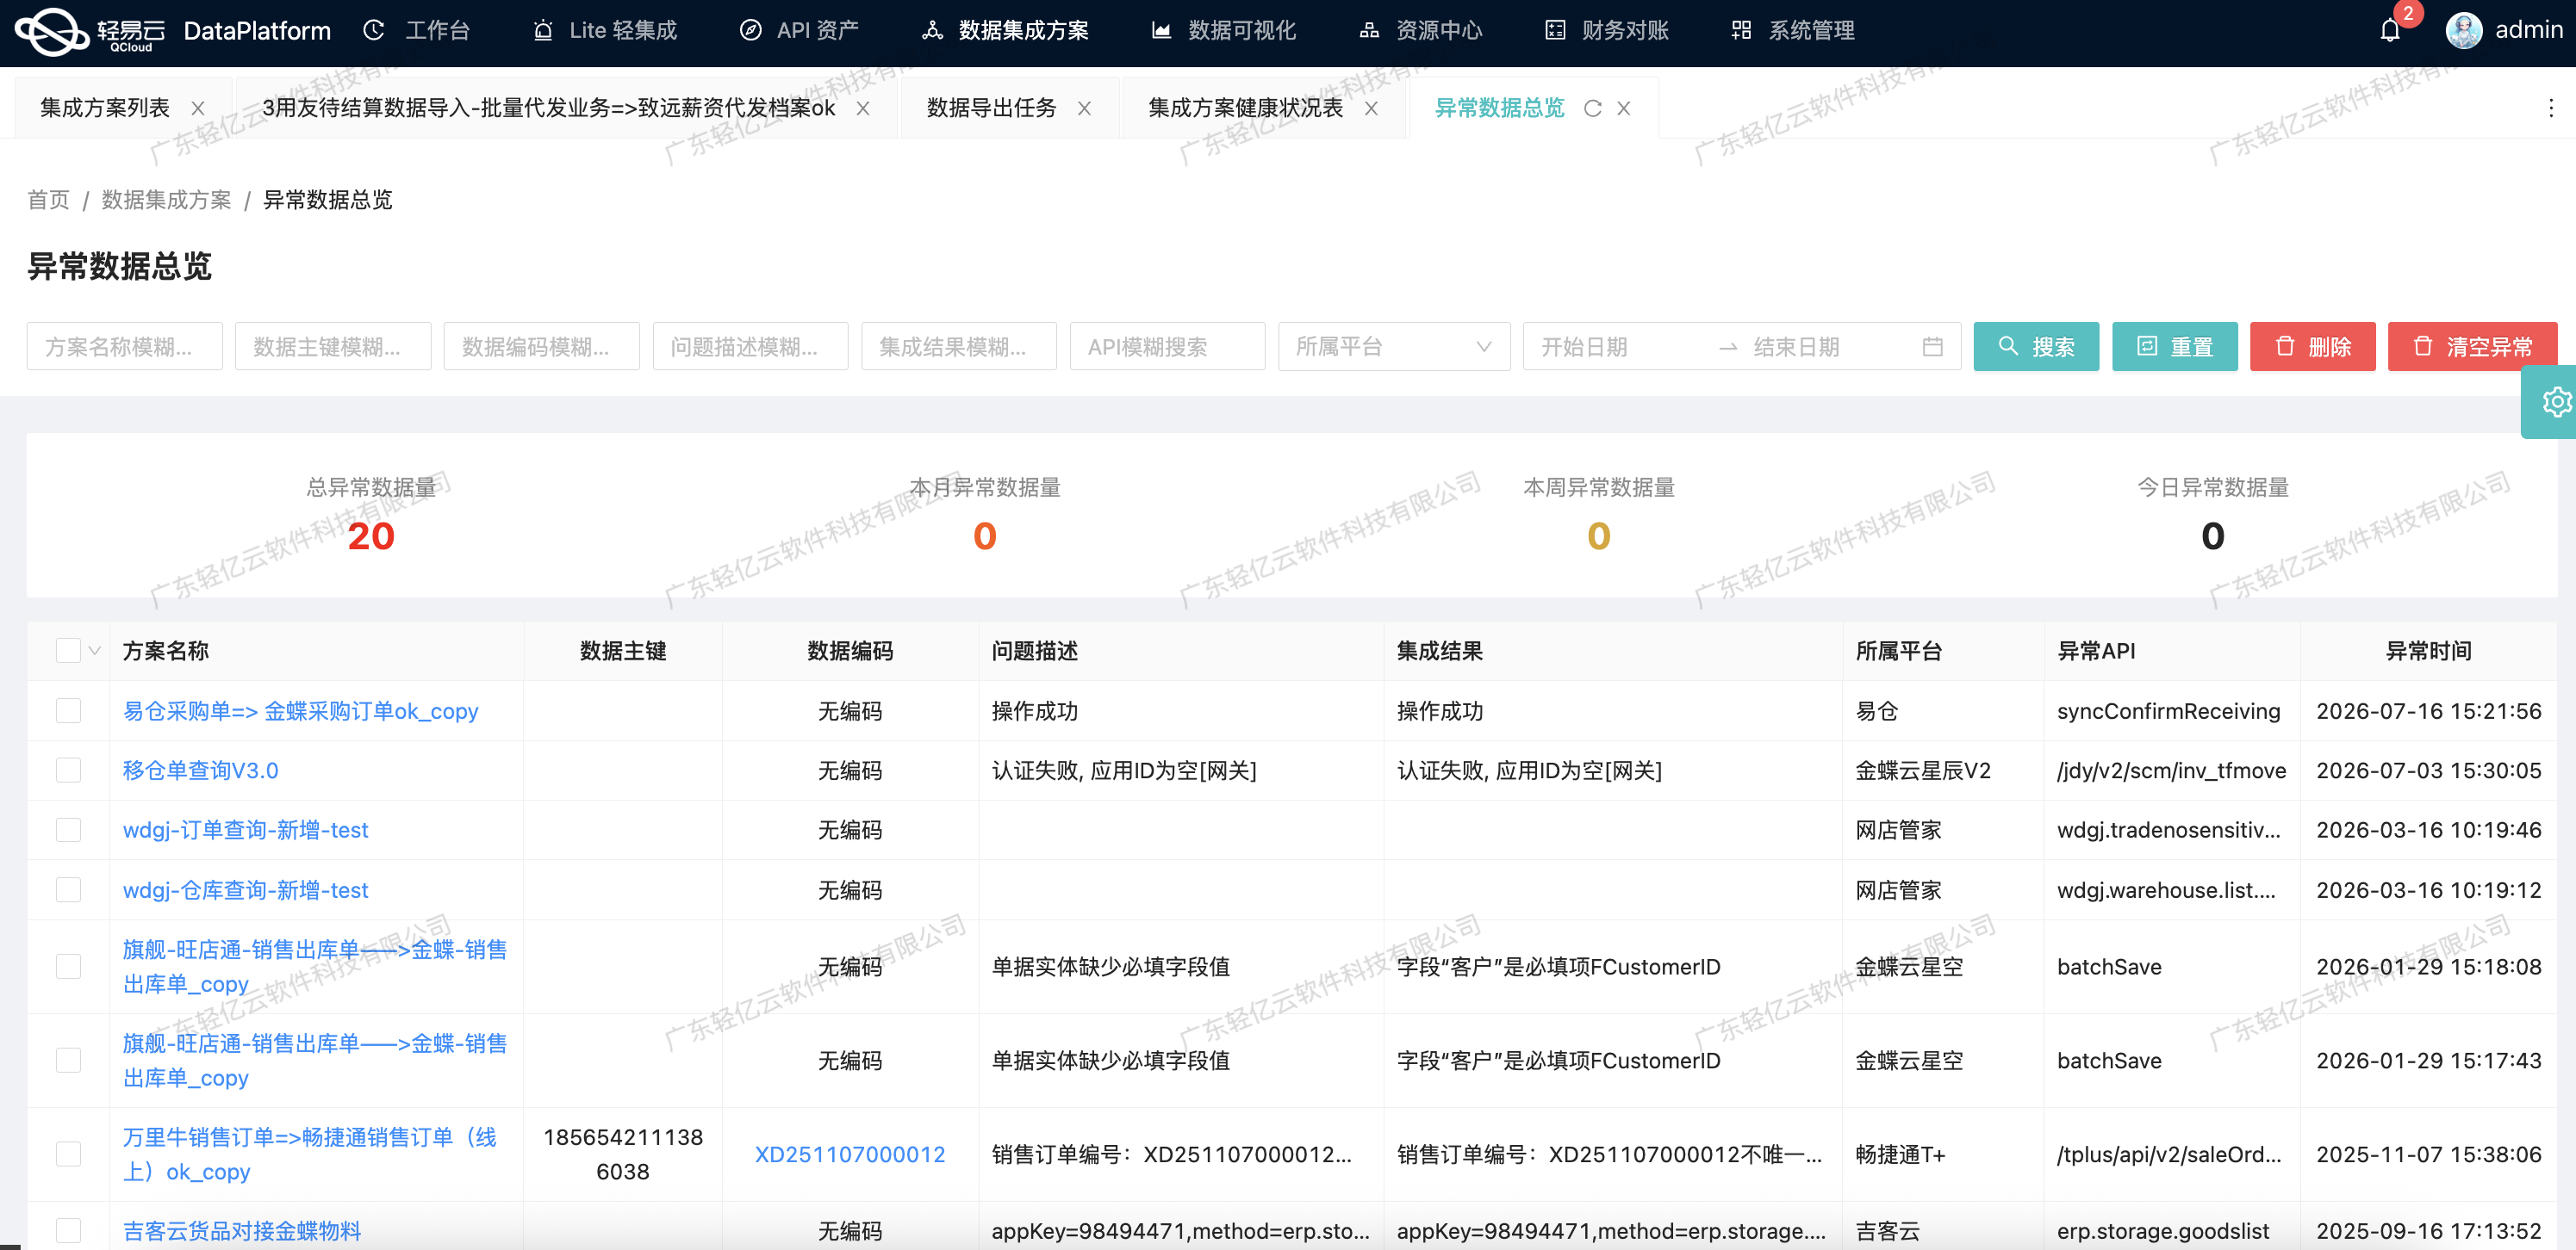2576x1250 pixels.
Task: Close the 3用友待结算数据导入 tab
Action: coord(862,108)
